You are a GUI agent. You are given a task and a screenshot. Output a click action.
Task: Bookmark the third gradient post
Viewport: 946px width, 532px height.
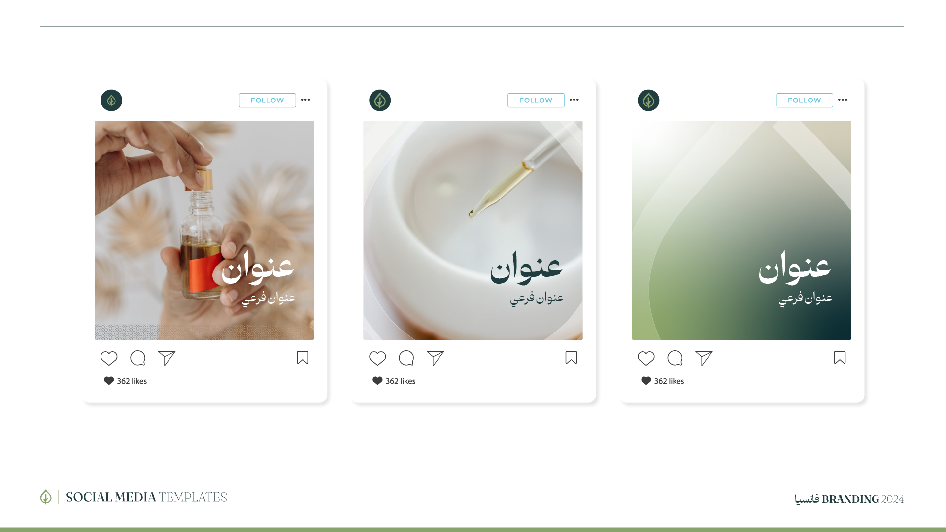pyautogui.click(x=840, y=357)
